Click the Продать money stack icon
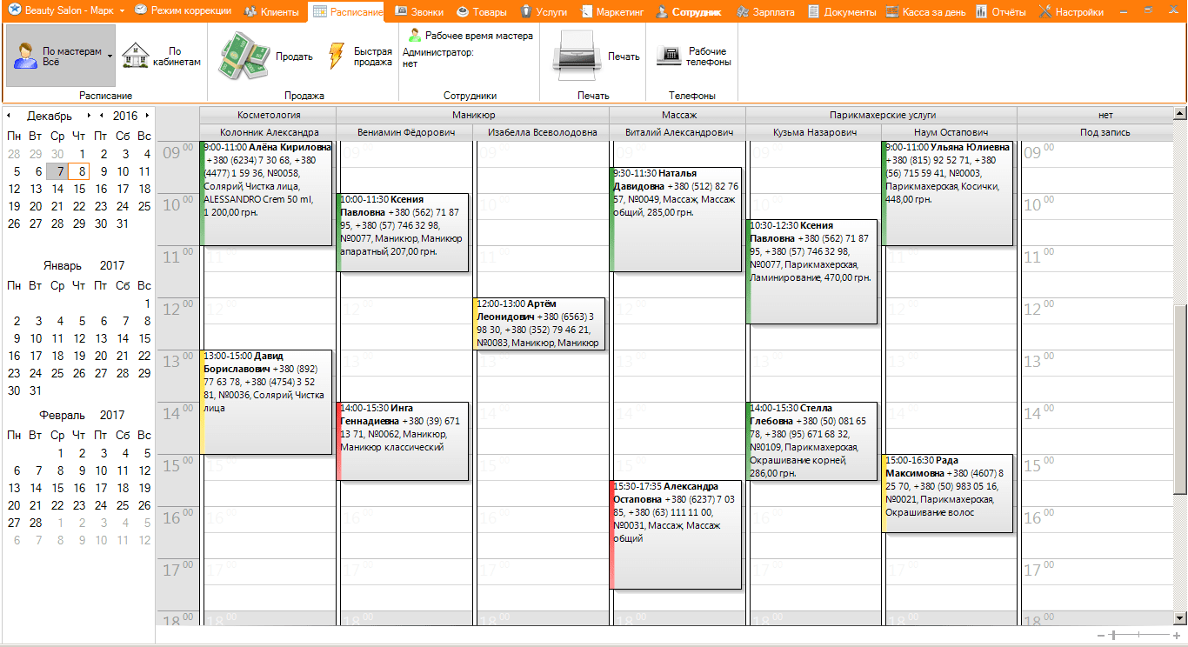The width and height of the screenshot is (1188, 647). [239, 57]
